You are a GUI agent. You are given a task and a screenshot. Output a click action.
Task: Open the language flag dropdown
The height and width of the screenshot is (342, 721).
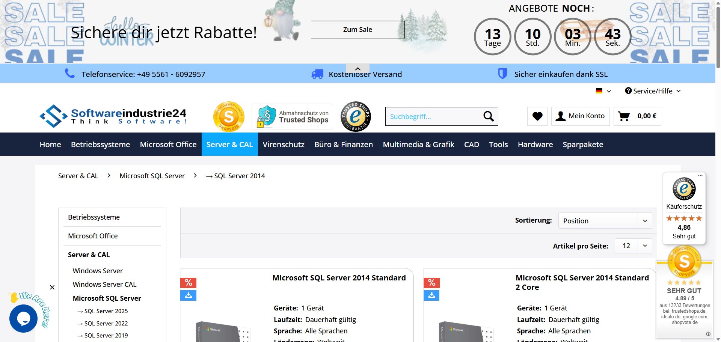point(603,91)
